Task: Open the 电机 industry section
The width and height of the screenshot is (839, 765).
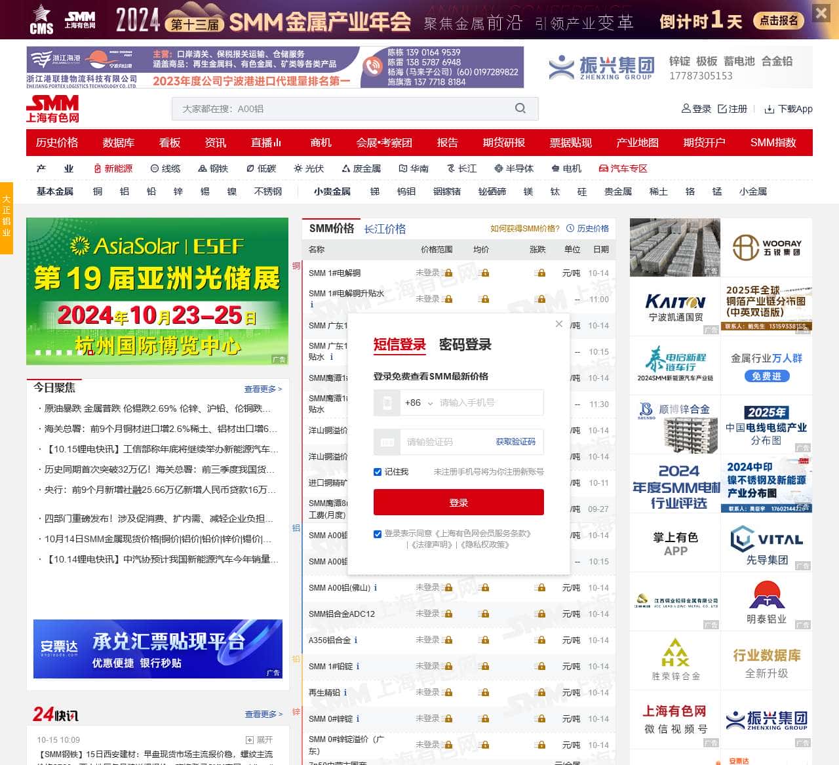Action: [566, 168]
